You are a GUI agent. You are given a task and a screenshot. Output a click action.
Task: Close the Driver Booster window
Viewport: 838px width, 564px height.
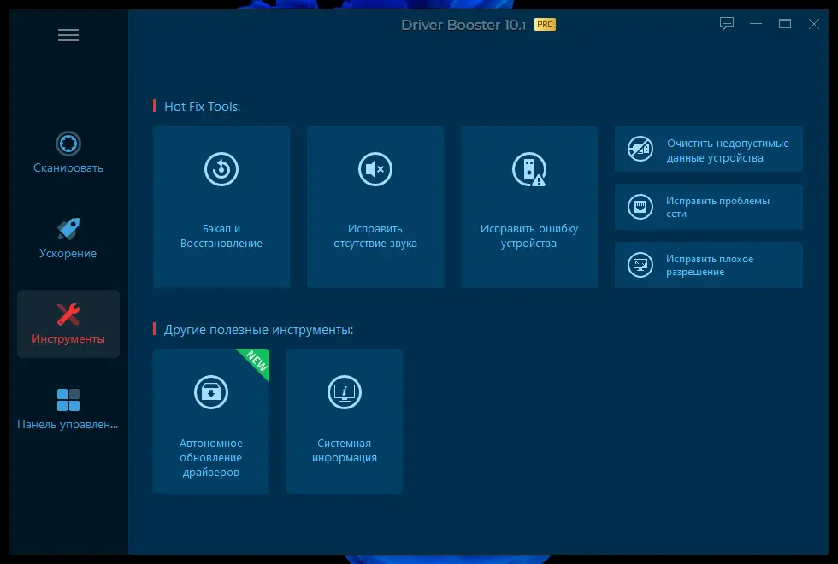(x=813, y=24)
